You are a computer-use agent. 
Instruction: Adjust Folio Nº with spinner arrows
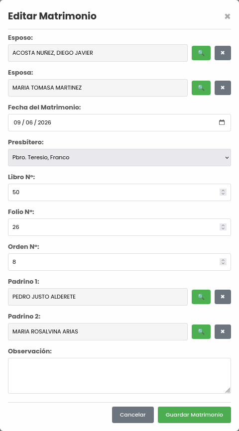coord(223,227)
